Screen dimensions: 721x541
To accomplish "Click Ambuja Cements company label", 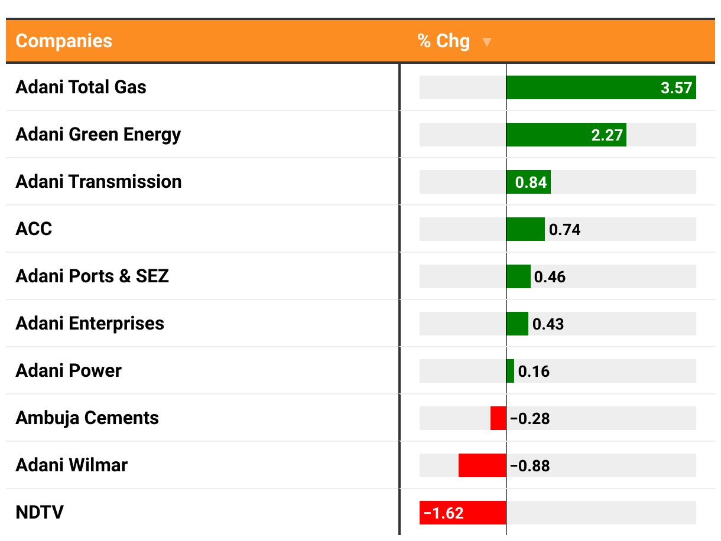I will tap(87, 418).
